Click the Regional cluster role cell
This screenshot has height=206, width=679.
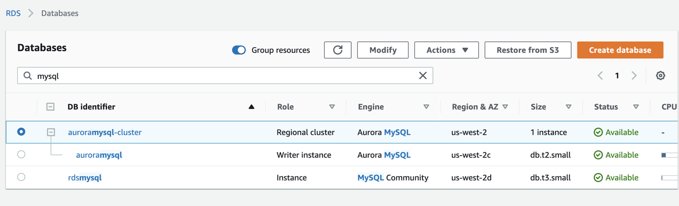coord(306,132)
